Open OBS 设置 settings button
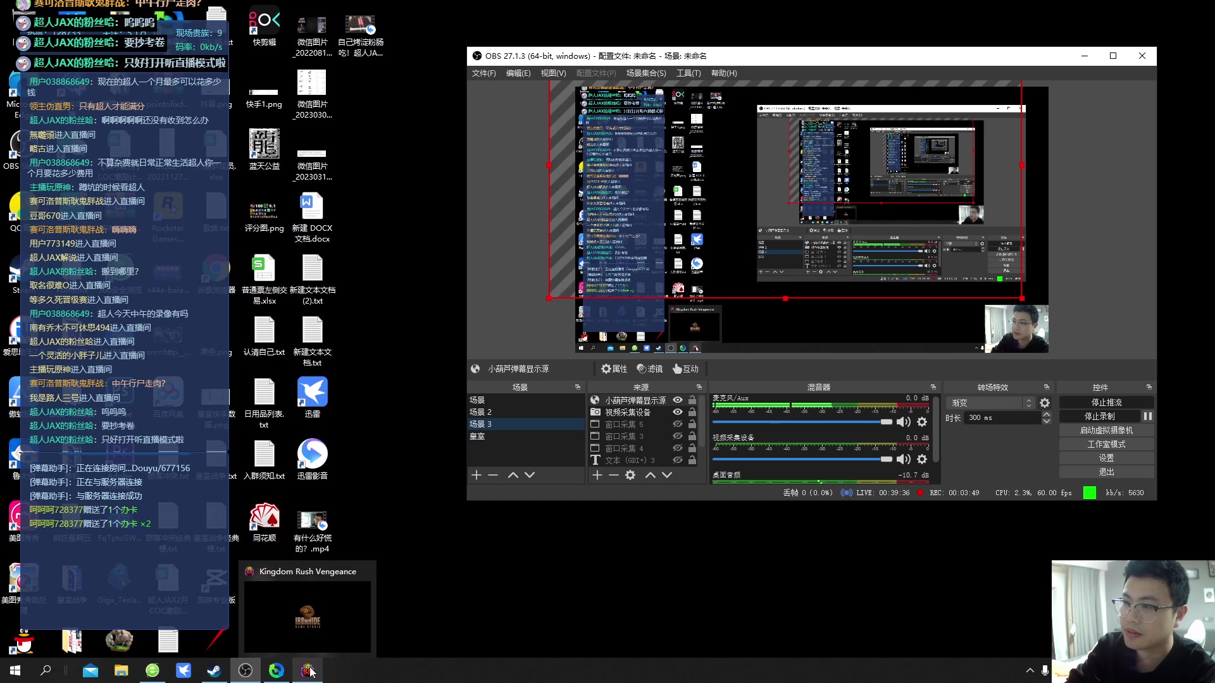 pyautogui.click(x=1106, y=458)
